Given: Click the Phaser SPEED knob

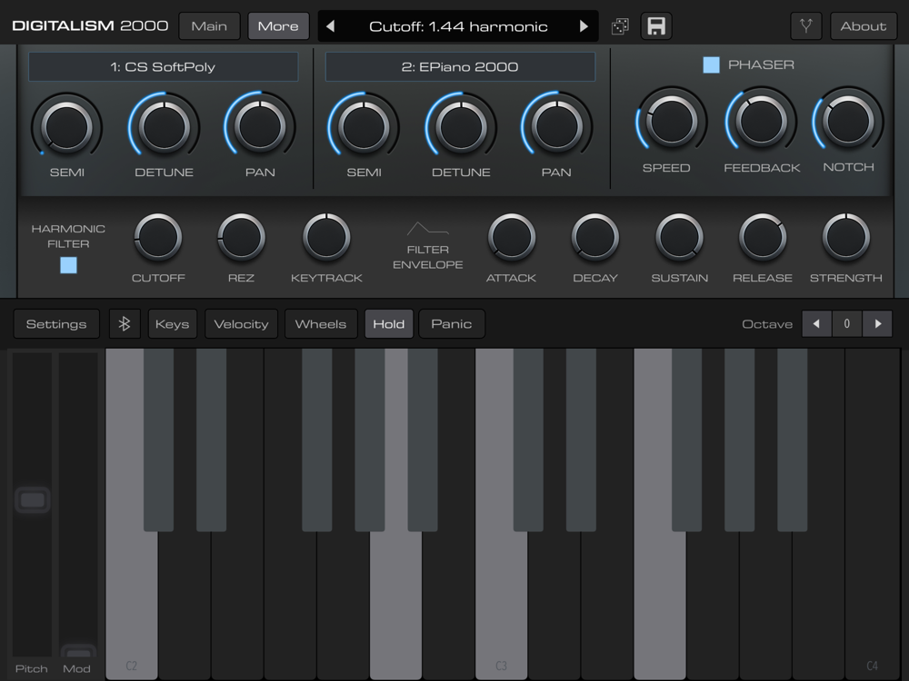Looking at the screenshot, I should (x=672, y=121).
